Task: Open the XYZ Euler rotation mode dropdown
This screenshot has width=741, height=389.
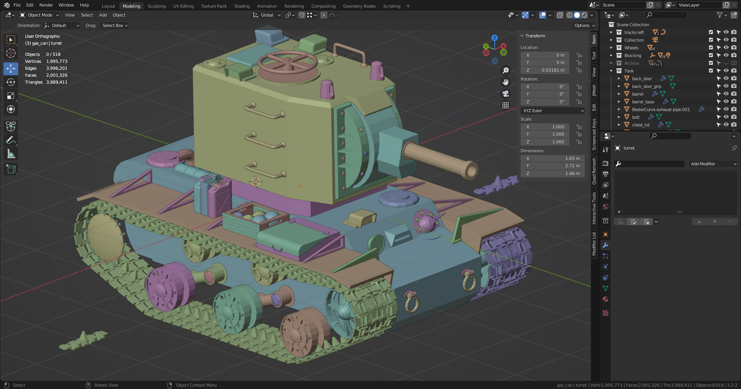Action: (x=553, y=111)
